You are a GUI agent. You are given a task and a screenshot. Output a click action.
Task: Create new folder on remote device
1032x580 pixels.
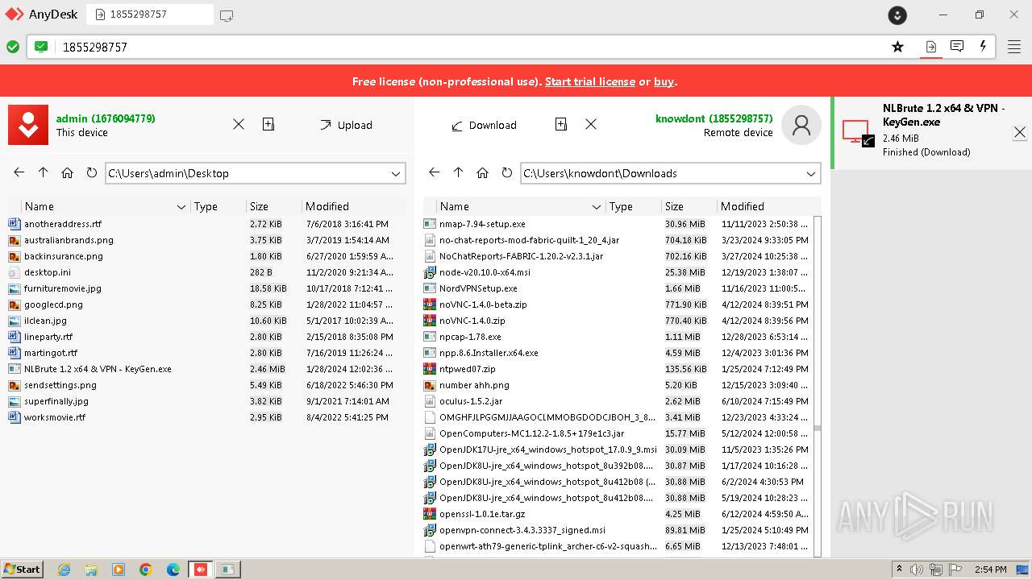point(561,124)
